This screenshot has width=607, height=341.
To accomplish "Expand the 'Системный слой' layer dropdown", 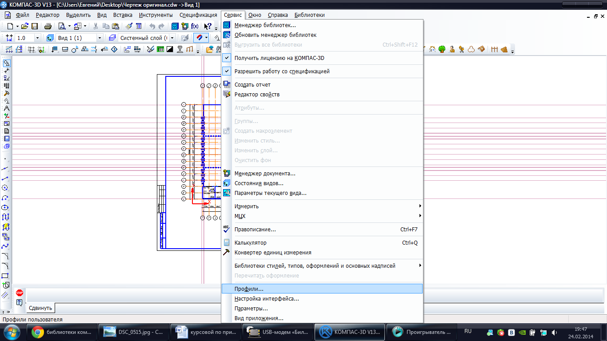I will [172, 38].
